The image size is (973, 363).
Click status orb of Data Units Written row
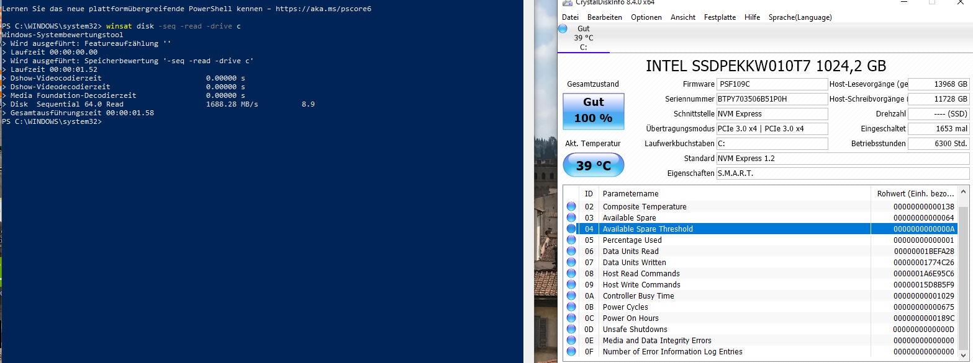(x=571, y=263)
